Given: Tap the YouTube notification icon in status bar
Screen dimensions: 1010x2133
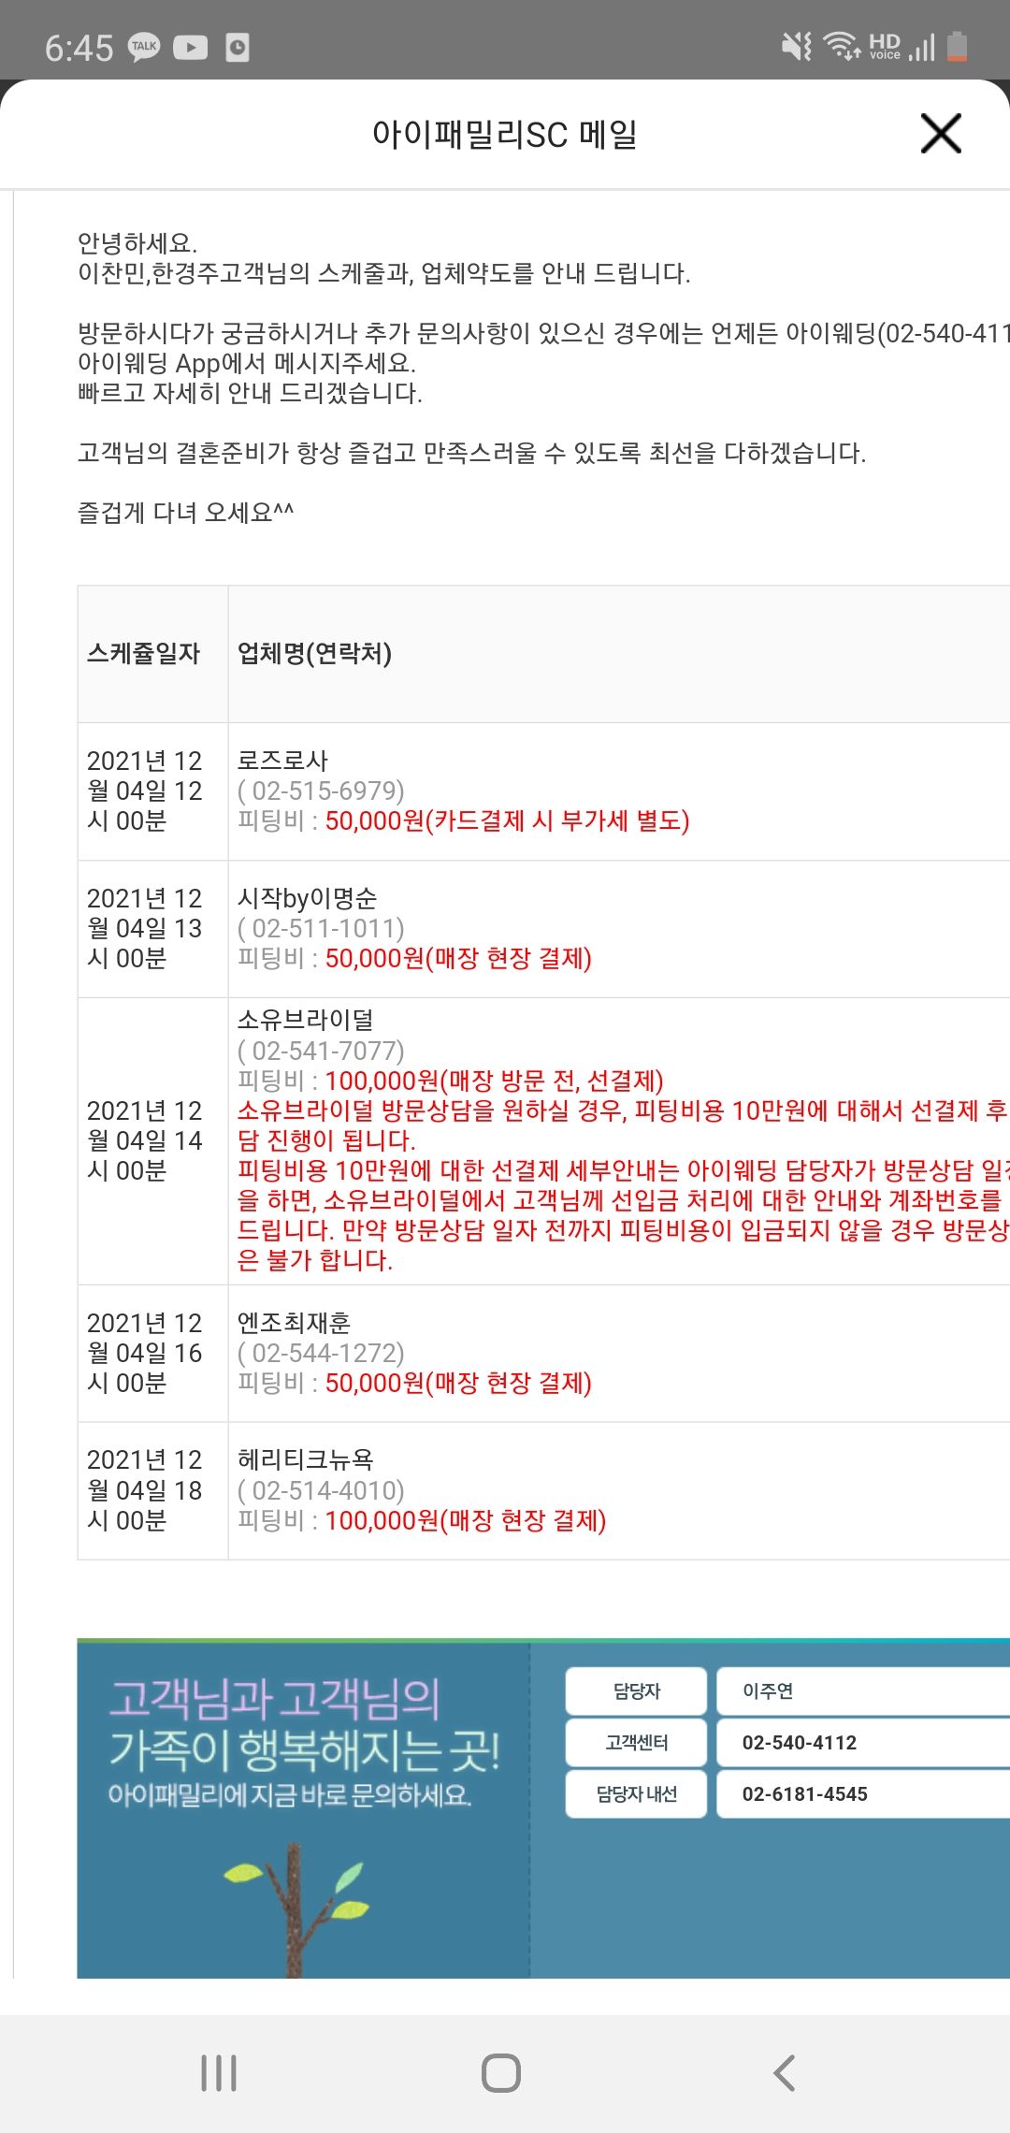Looking at the screenshot, I should (x=191, y=47).
